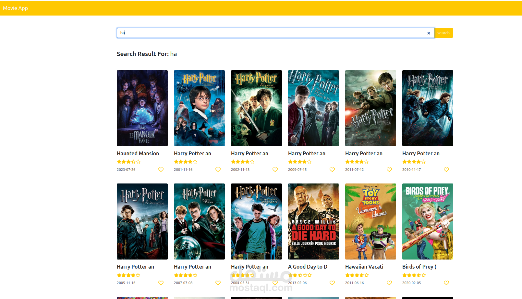Click the 'A Good Day to D' title
The height and width of the screenshot is (299, 522).
[308, 267]
